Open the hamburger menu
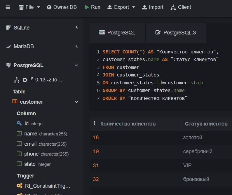The image size is (232, 195). click(x=8, y=7)
